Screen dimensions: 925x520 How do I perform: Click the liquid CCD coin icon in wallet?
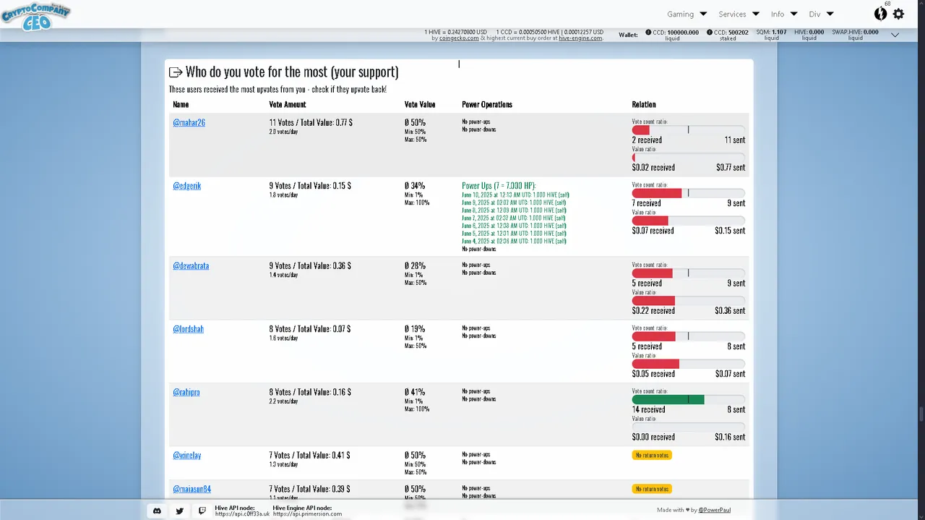coord(648,33)
